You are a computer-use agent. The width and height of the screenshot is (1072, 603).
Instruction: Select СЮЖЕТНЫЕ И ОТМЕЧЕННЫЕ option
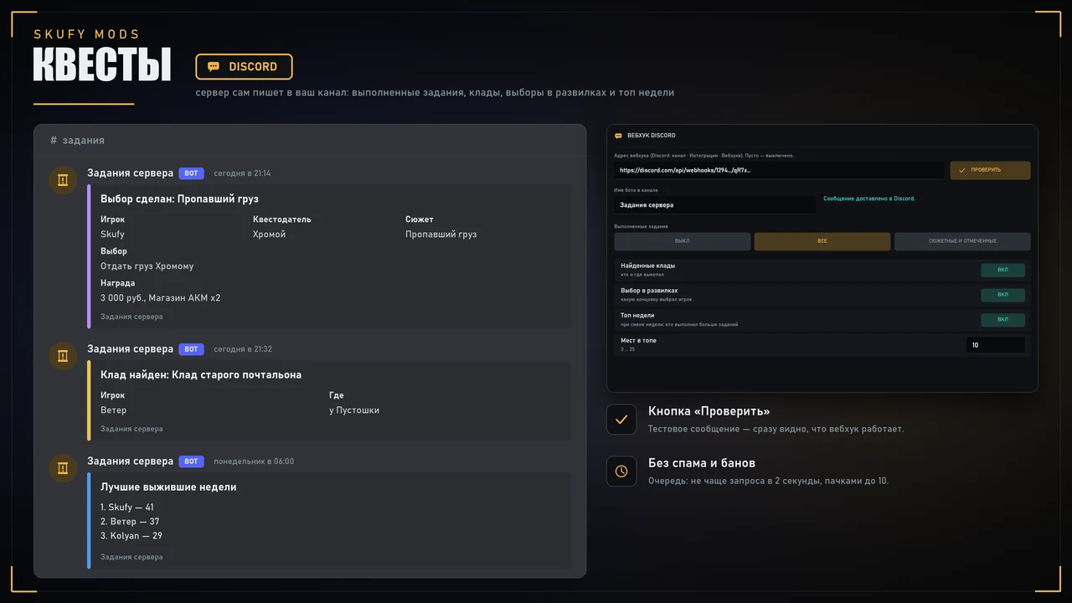click(x=962, y=241)
